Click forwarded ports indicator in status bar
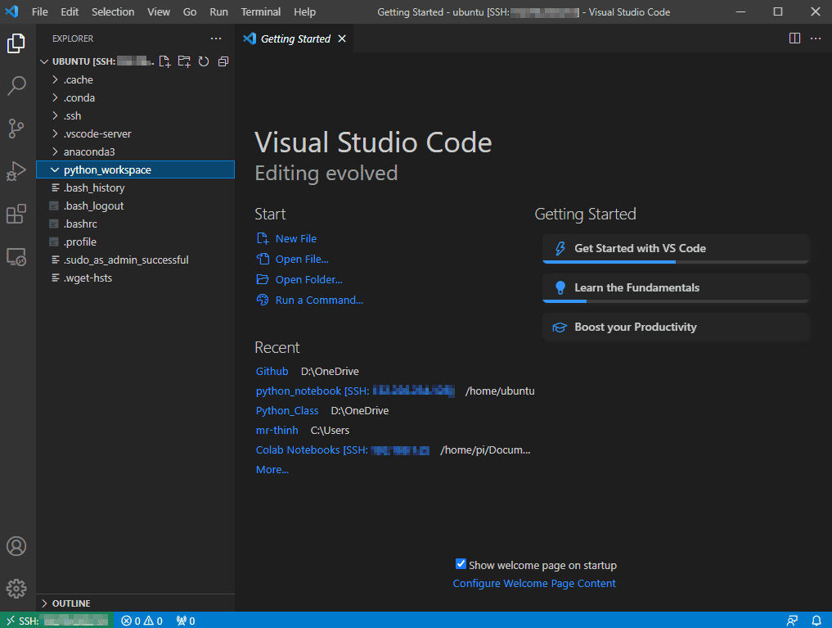The image size is (832, 628). pos(186,621)
